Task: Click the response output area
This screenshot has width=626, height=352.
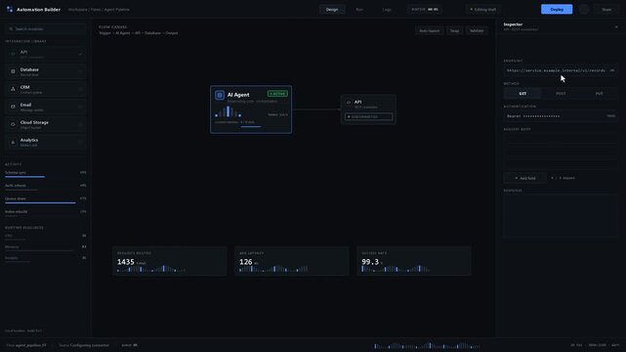Action: pyautogui.click(x=561, y=216)
